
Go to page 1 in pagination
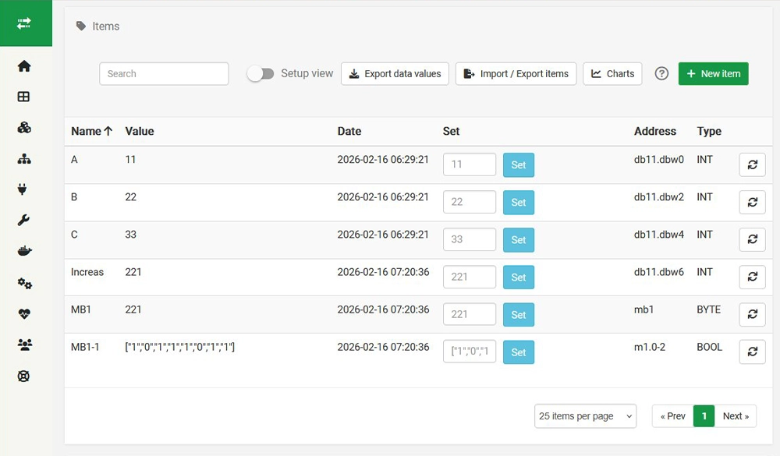pyautogui.click(x=704, y=415)
